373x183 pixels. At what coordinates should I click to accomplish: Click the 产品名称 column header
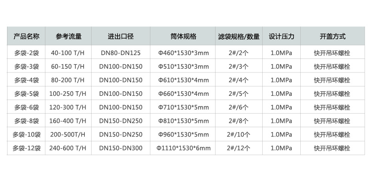[26, 37]
